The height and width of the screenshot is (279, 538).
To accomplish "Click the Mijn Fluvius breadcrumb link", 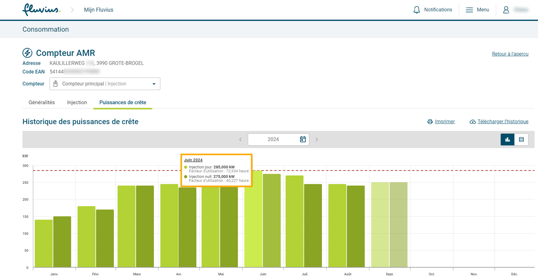I will coord(98,10).
